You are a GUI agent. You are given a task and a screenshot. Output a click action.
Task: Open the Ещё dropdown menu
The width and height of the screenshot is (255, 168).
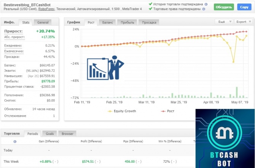224,22
